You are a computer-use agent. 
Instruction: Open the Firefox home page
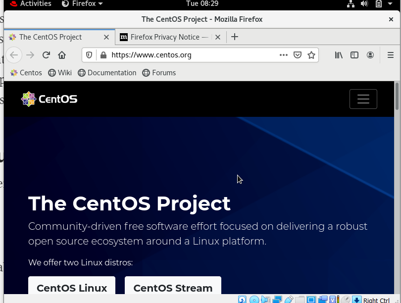(x=62, y=55)
